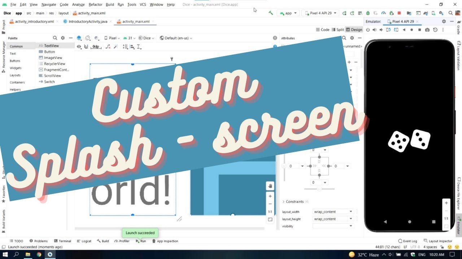Switch editor to Code view

pyautogui.click(x=323, y=29)
